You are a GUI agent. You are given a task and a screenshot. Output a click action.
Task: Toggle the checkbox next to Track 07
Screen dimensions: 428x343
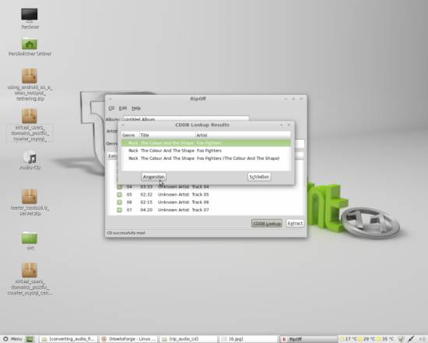pyautogui.click(x=120, y=210)
